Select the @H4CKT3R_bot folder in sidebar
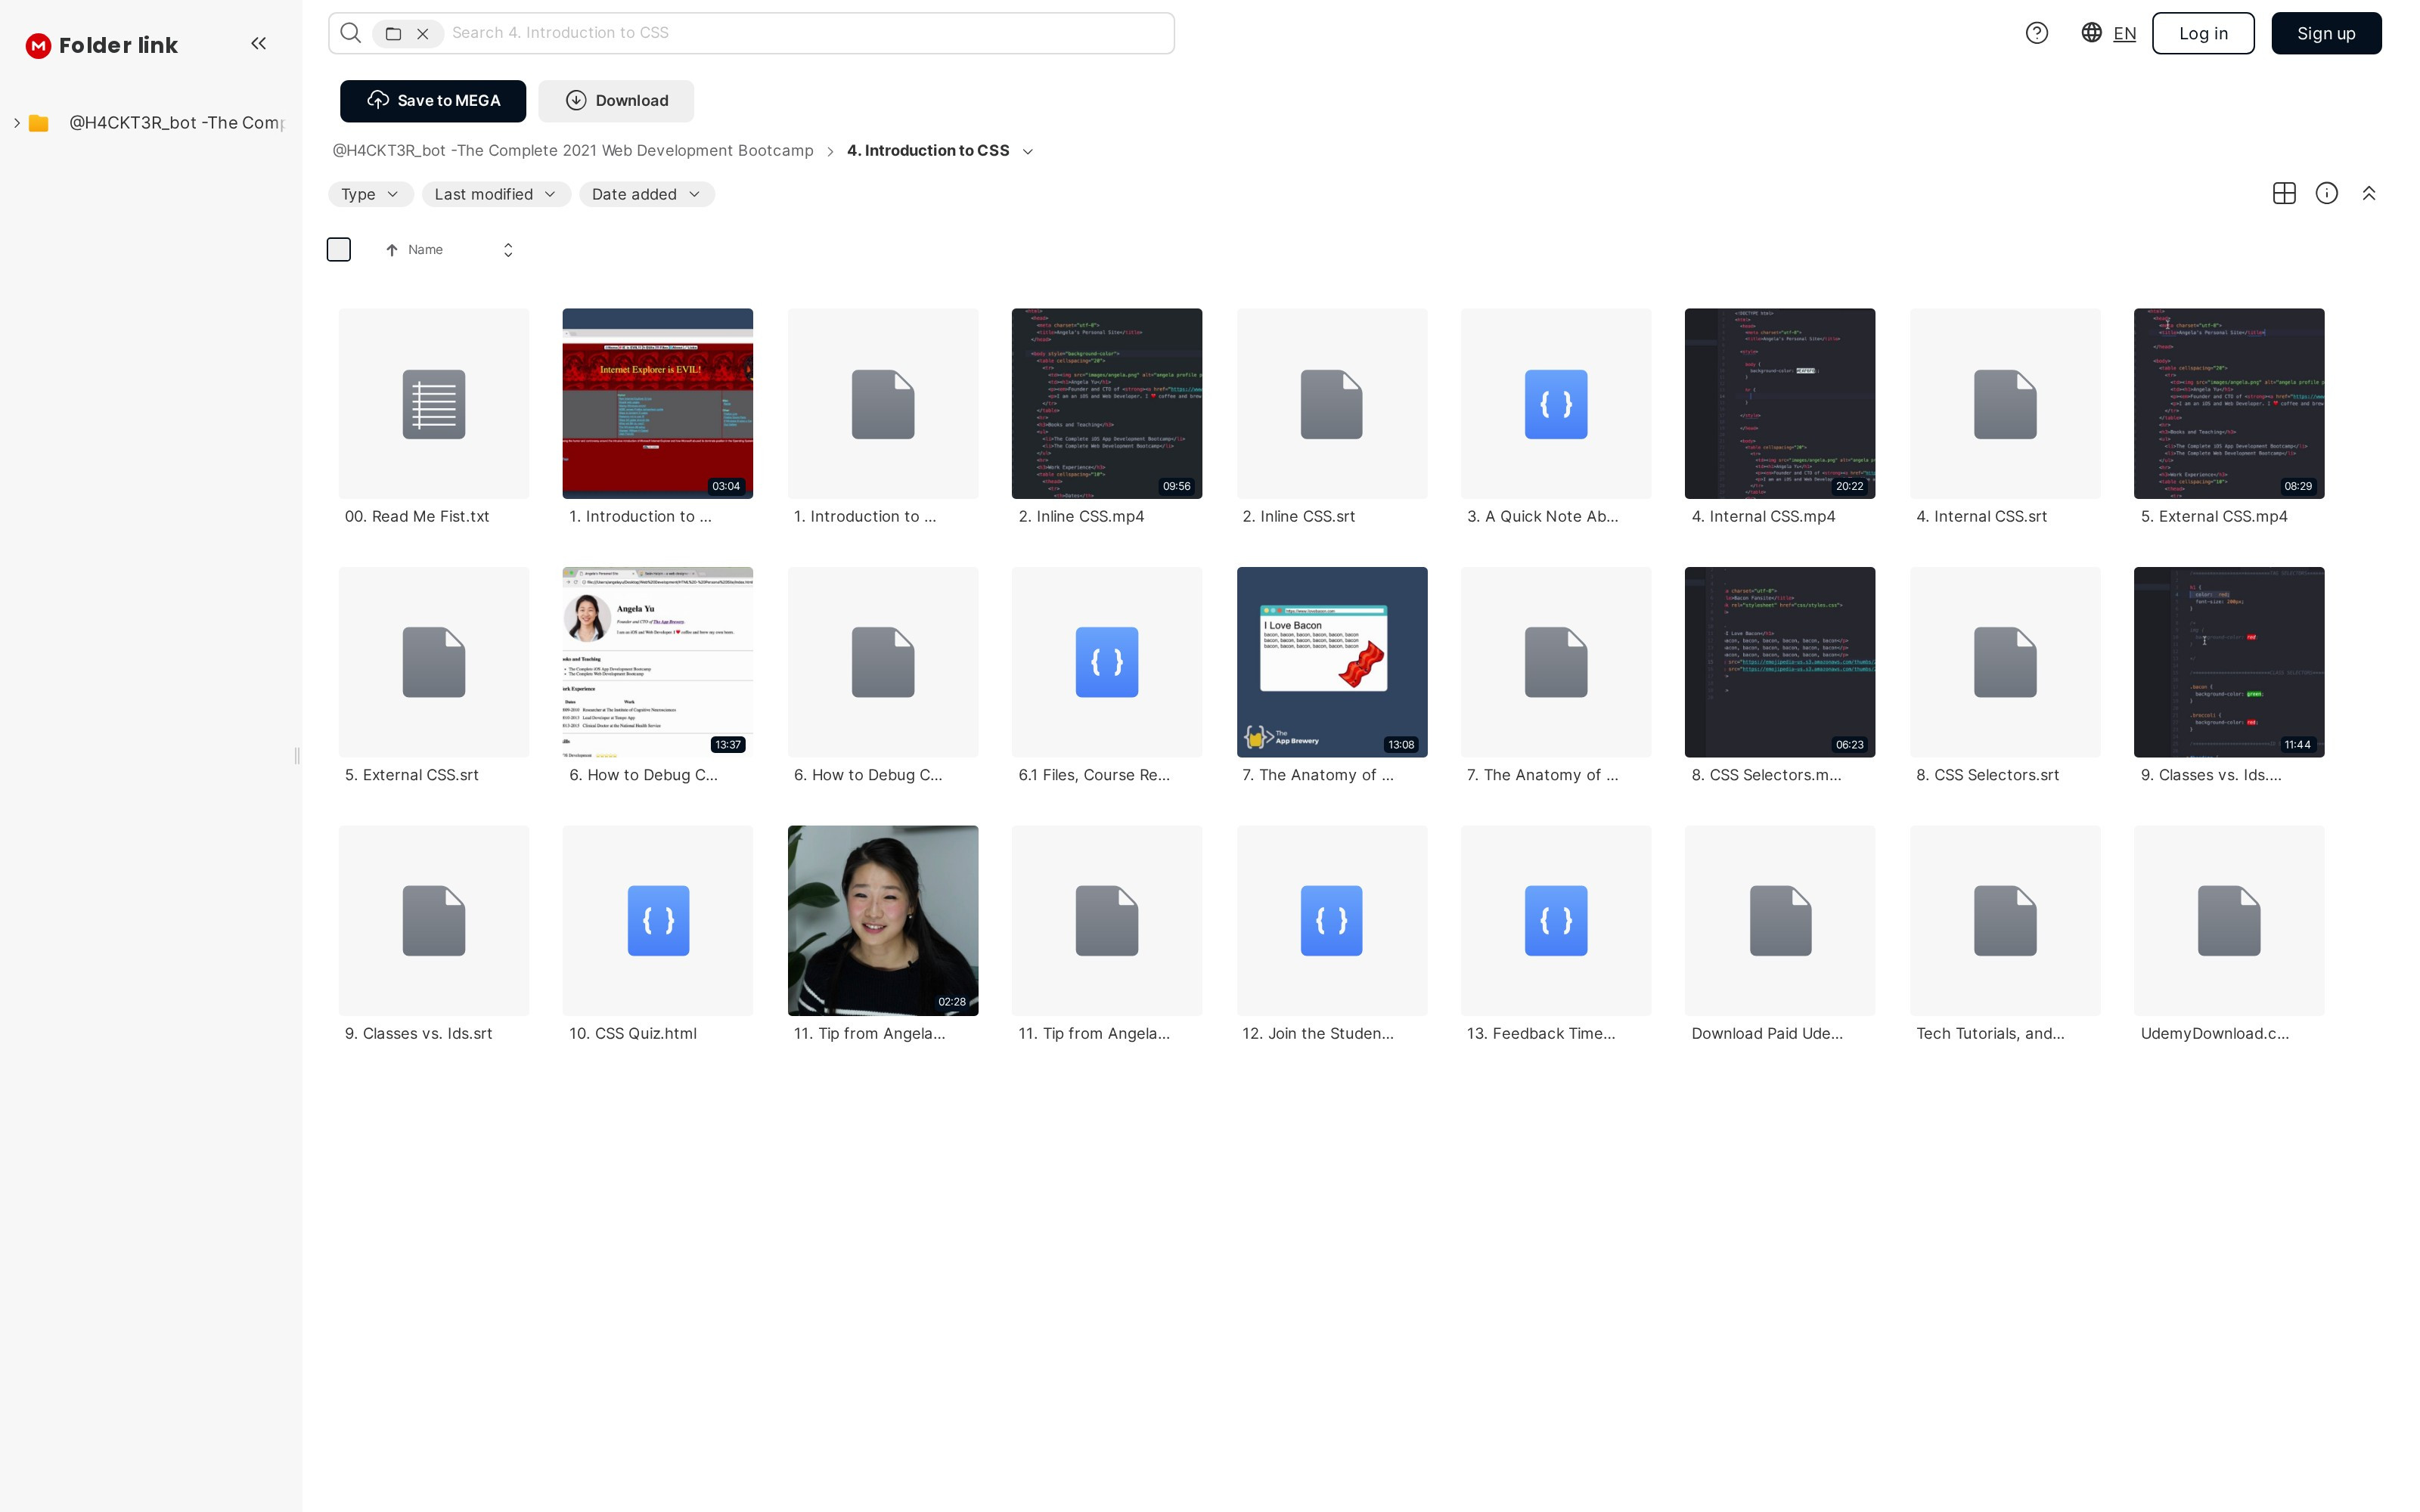Screen dimensions: 2420x1512 [176, 123]
